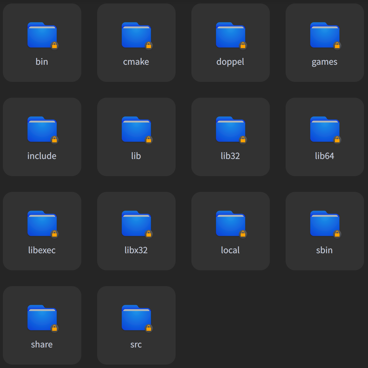
Task: Select the cmake folder icon
Action: tap(136, 35)
